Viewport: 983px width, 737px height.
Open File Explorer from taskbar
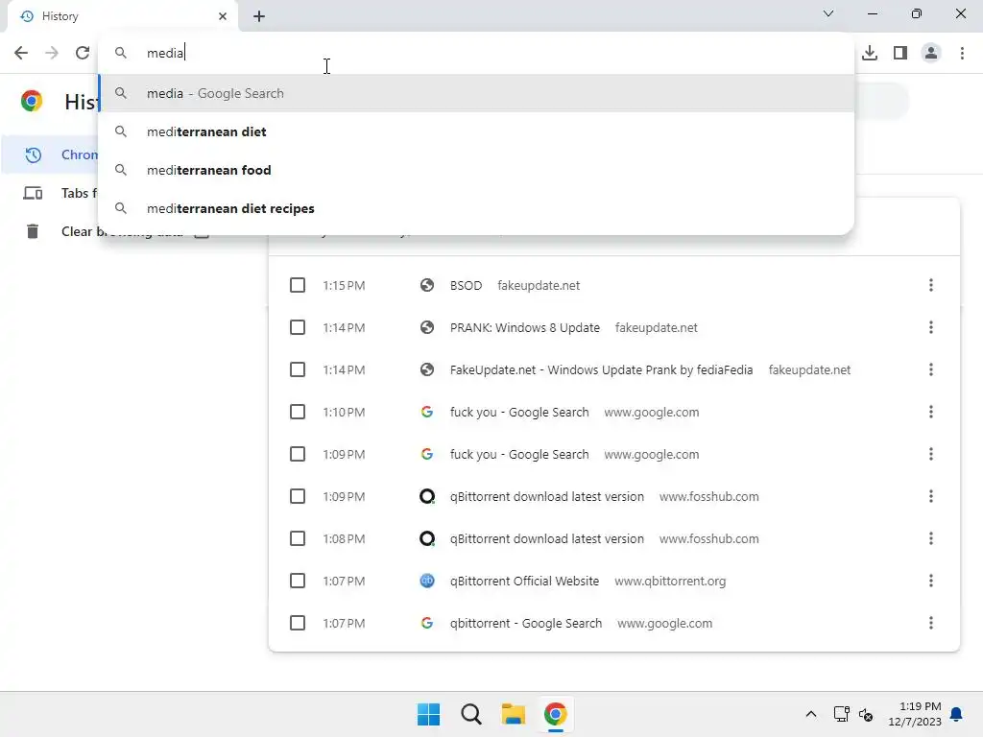(x=514, y=714)
